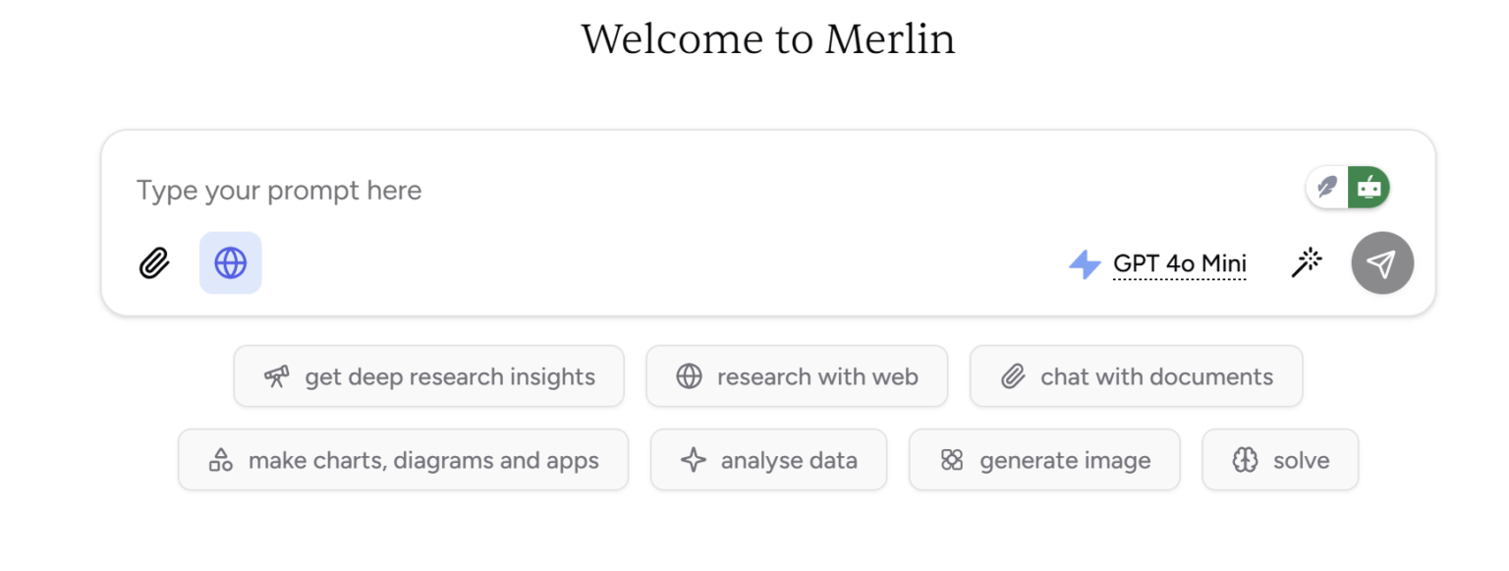1509x571 pixels.
Task: Choose the research with web option
Action: tap(796, 375)
